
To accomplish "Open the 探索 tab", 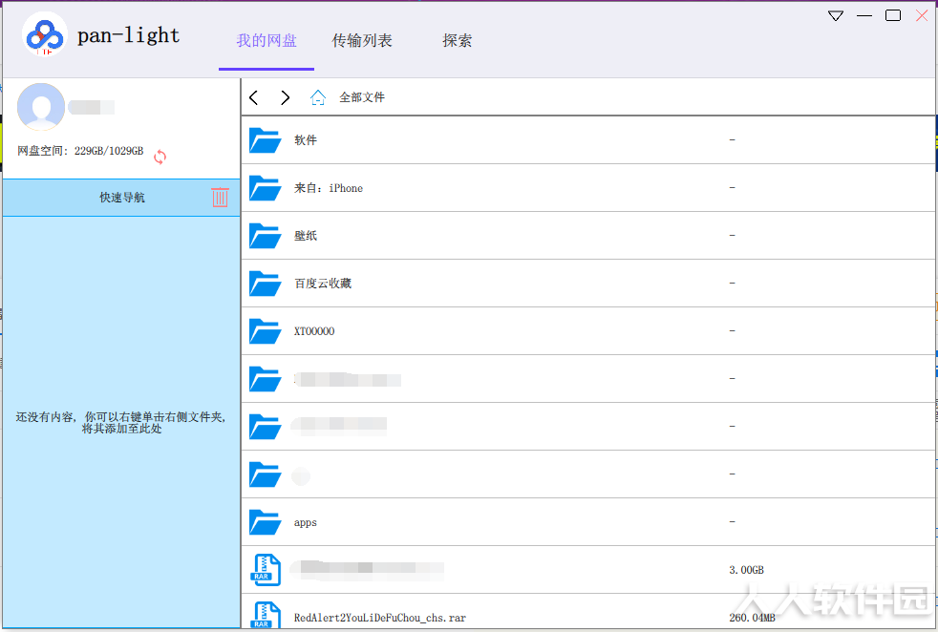I will (x=457, y=41).
